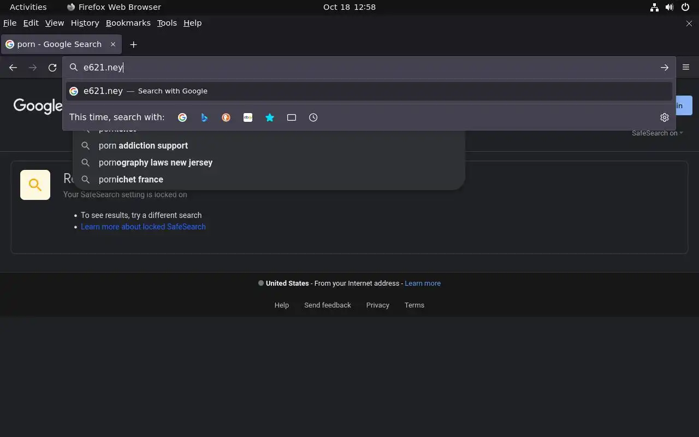Expand the SafeSearch on dropdown
The image size is (699, 437).
(657, 133)
